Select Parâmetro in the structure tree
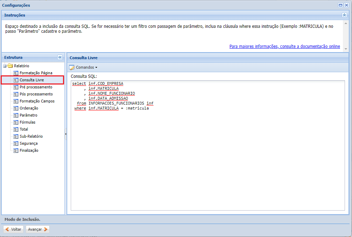Viewport: 352px width, 237px height. tap(28, 115)
